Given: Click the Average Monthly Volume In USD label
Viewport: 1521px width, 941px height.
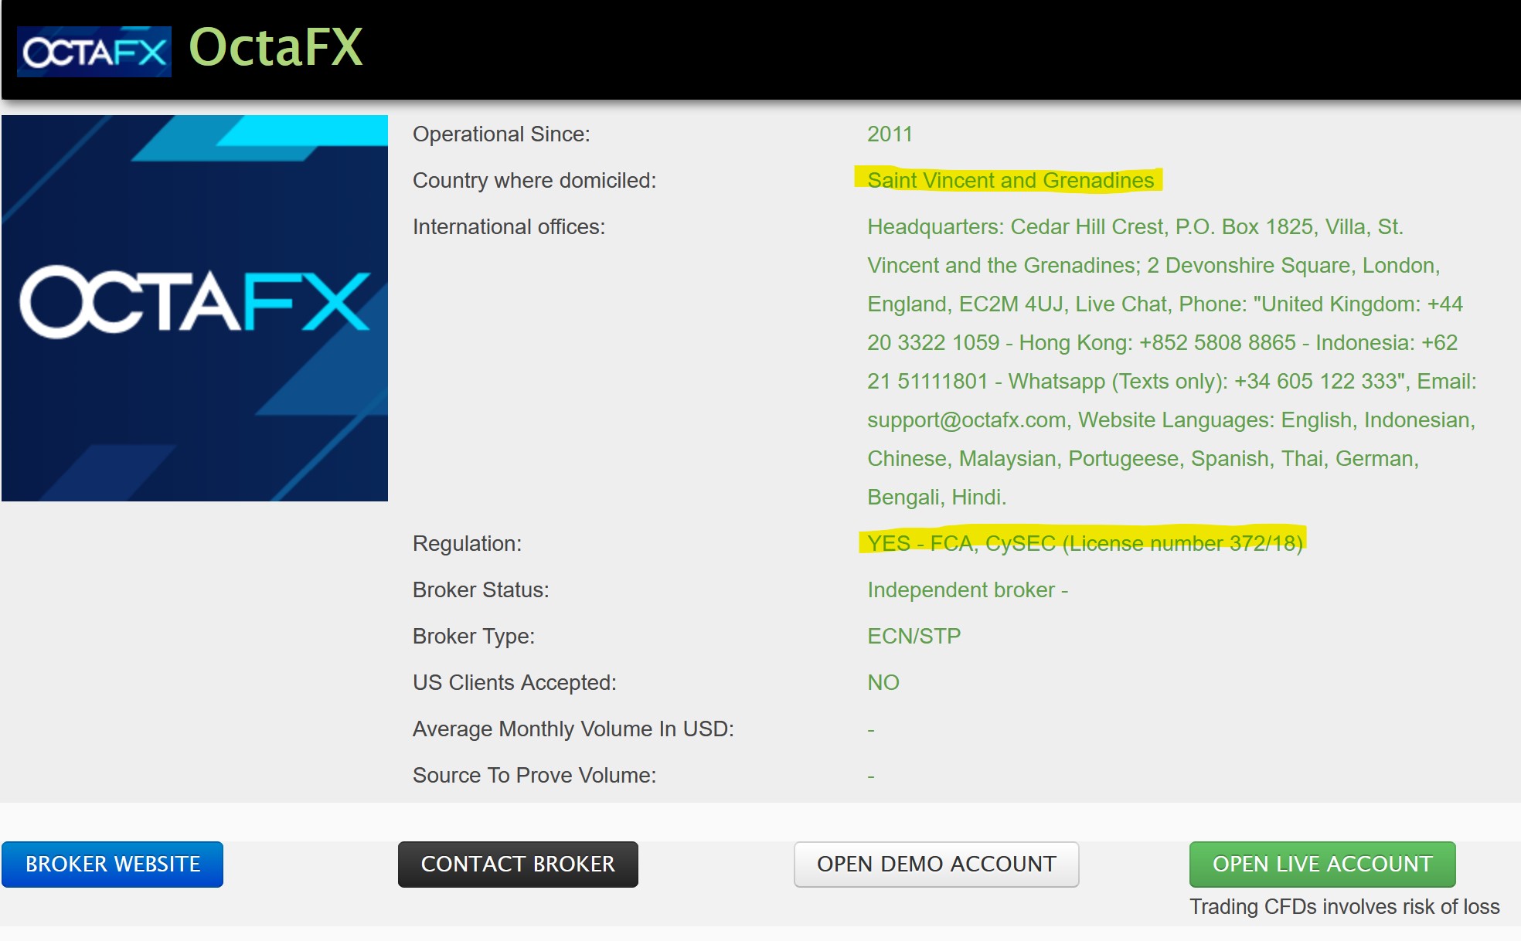Looking at the screenshot, I should (573, 729).
